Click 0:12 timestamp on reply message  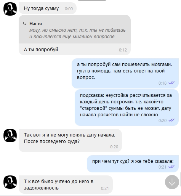123,50
